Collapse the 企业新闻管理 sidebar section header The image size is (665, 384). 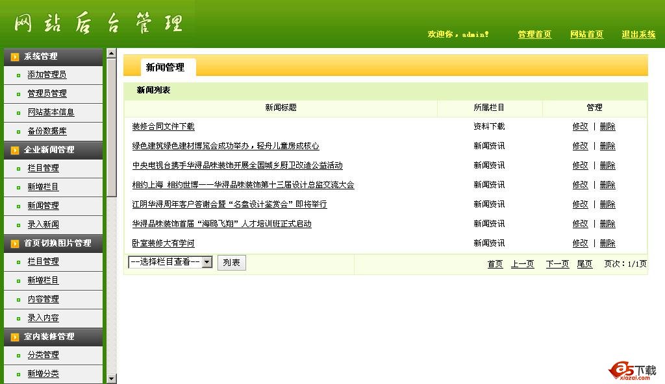pyautogui.click(x=53, y=150)
